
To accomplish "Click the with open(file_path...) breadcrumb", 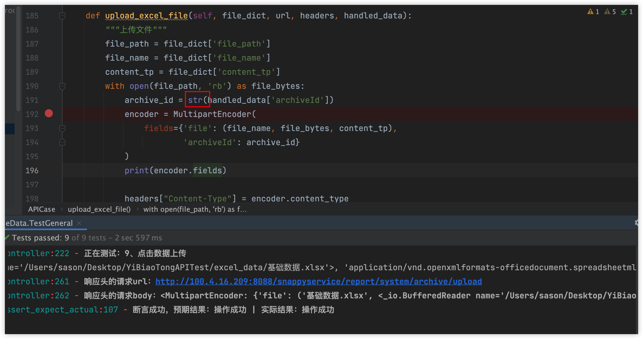I will 195,209.
